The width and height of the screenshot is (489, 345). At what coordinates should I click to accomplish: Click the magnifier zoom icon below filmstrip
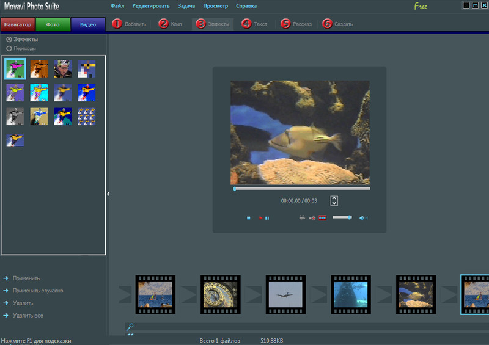130,327
